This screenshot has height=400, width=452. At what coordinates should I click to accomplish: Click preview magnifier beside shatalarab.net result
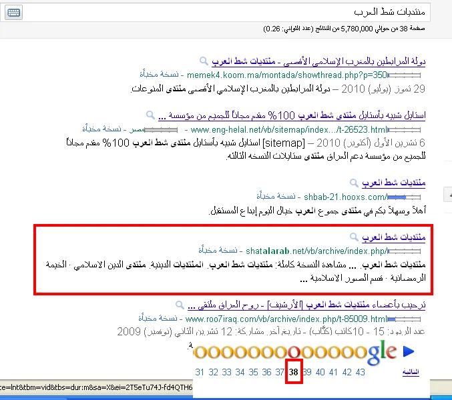point(355,237)
